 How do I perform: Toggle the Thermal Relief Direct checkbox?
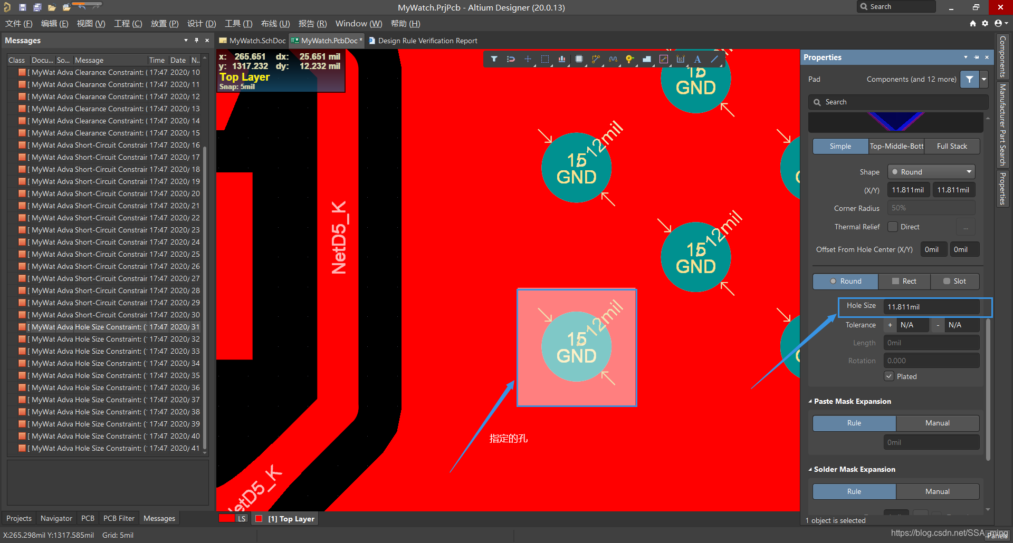[x=893, y=227]
